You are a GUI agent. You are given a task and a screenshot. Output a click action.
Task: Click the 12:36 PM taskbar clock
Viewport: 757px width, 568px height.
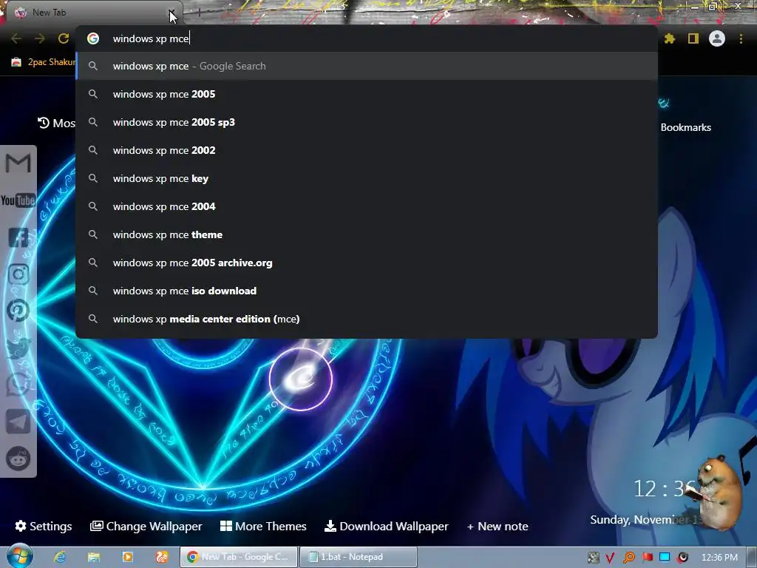point(719,558)
